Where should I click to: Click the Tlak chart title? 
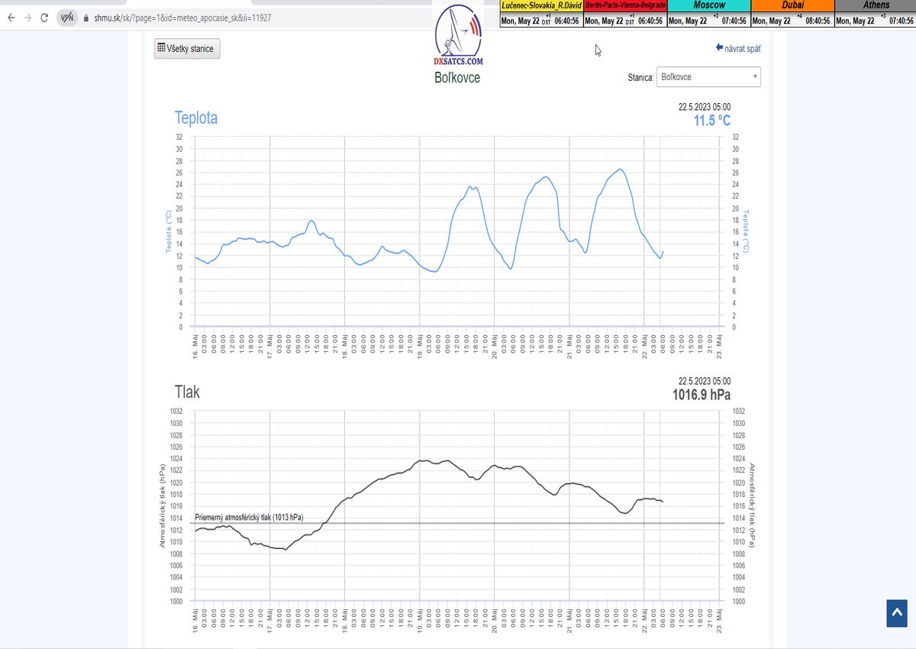pyautogui.click(x=187, y=392)
